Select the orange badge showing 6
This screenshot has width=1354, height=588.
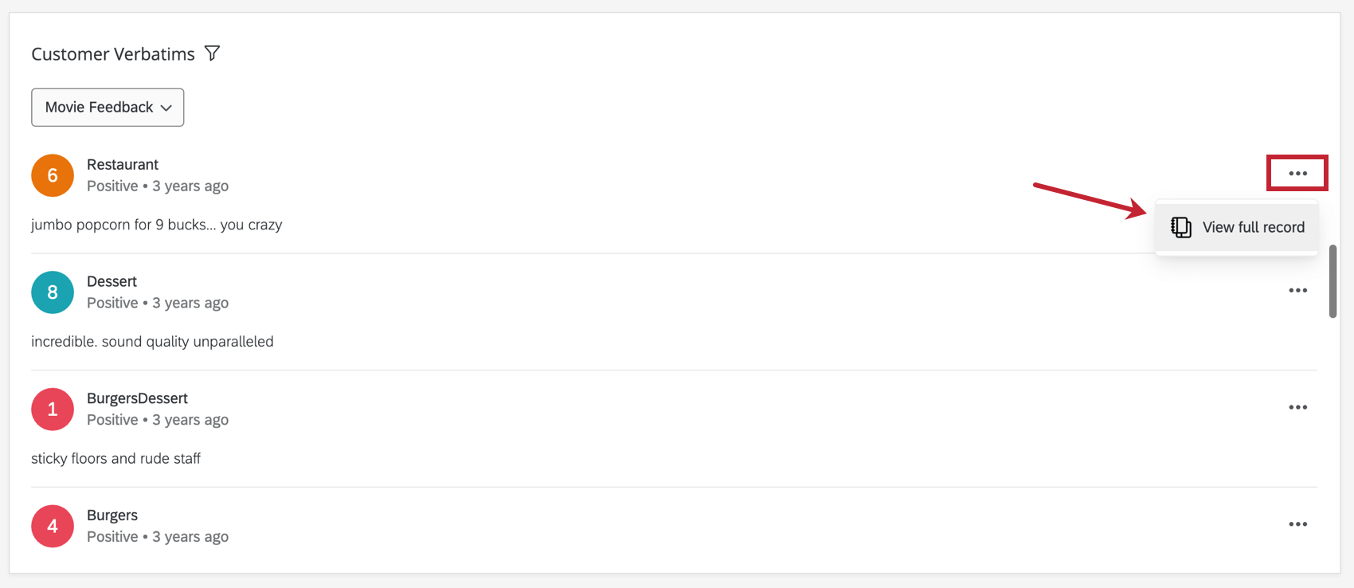53,175
